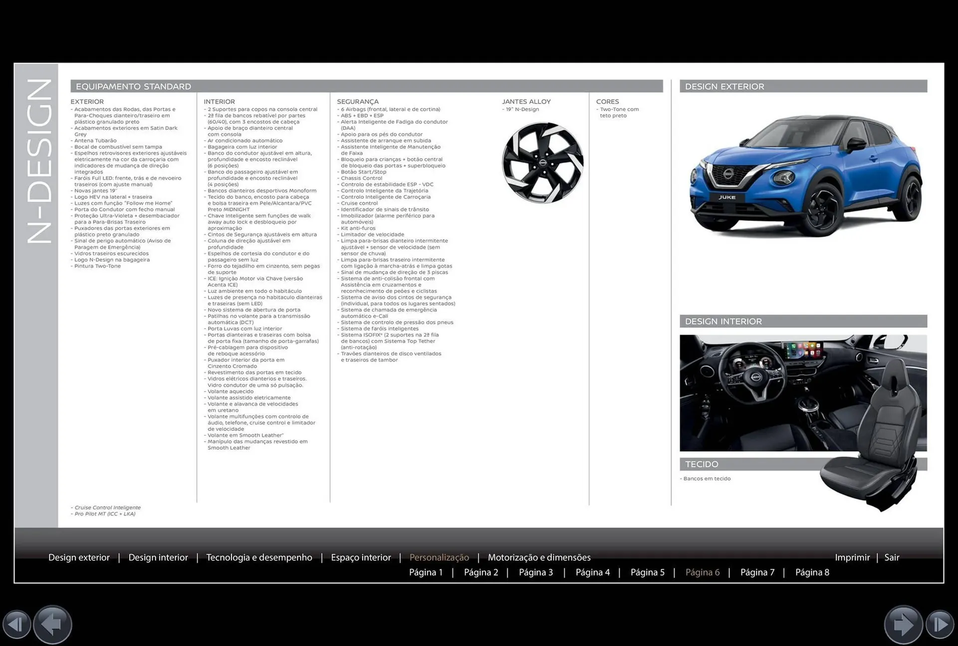Select the 19" N-Design alloy wheel image
Viewport: 958px width, 646px height.
pos(542,162)
